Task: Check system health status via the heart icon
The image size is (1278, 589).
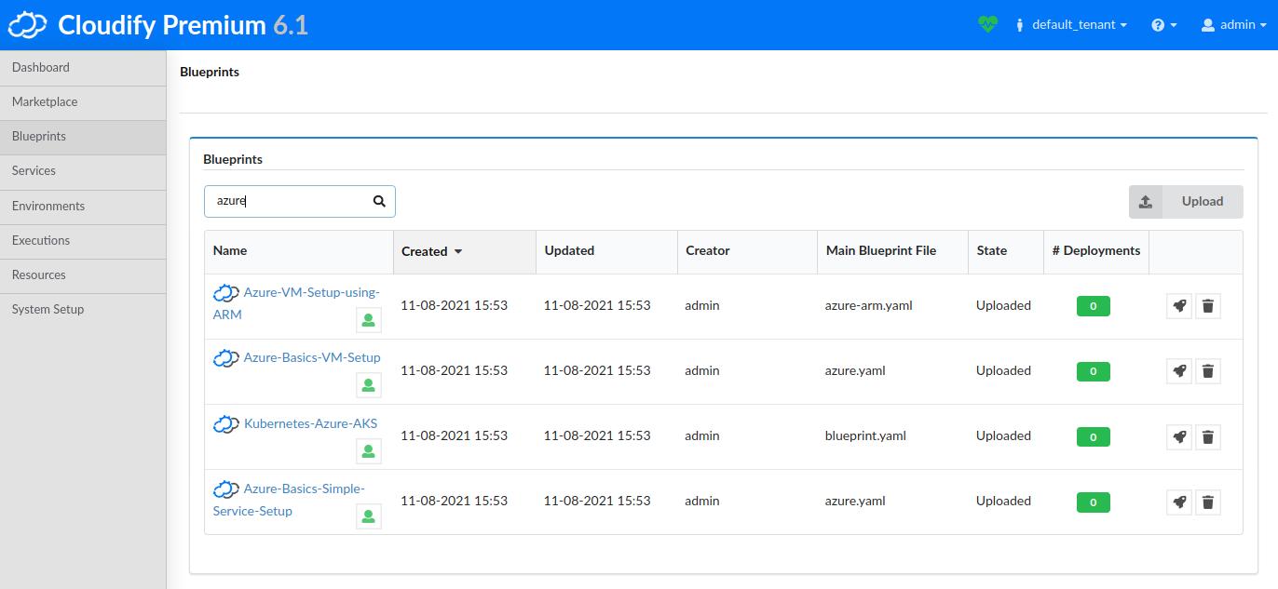Action: [x=987, y=23]
